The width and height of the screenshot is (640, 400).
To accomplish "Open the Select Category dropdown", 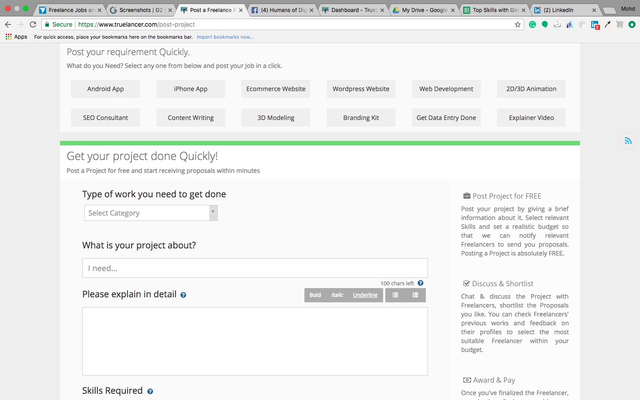I will 151,213.
